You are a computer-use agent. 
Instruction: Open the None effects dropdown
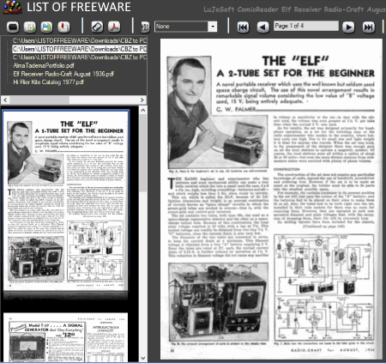point(213,27)
